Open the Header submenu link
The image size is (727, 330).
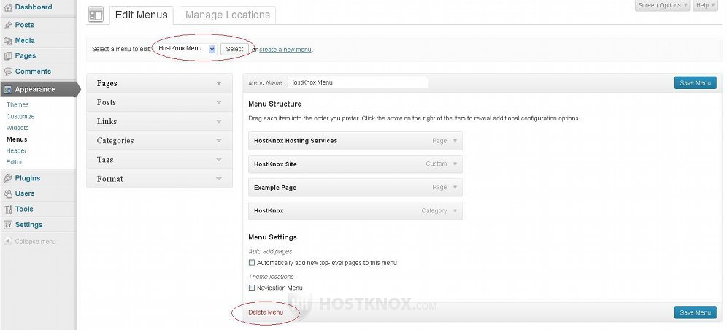tap(16, 150)
